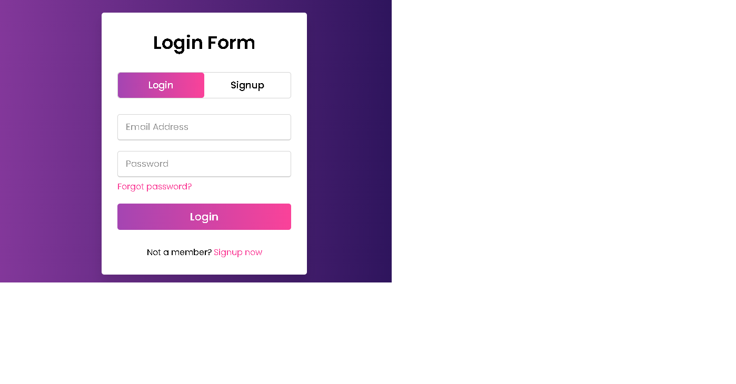Open password recovery via Forgot password
Viewport: 736px width, 384px height.
154,186
